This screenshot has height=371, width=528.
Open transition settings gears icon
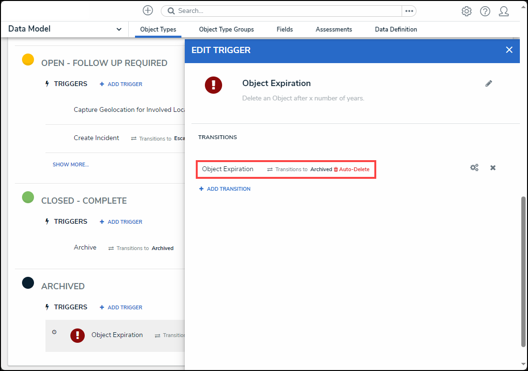(474, 168)
